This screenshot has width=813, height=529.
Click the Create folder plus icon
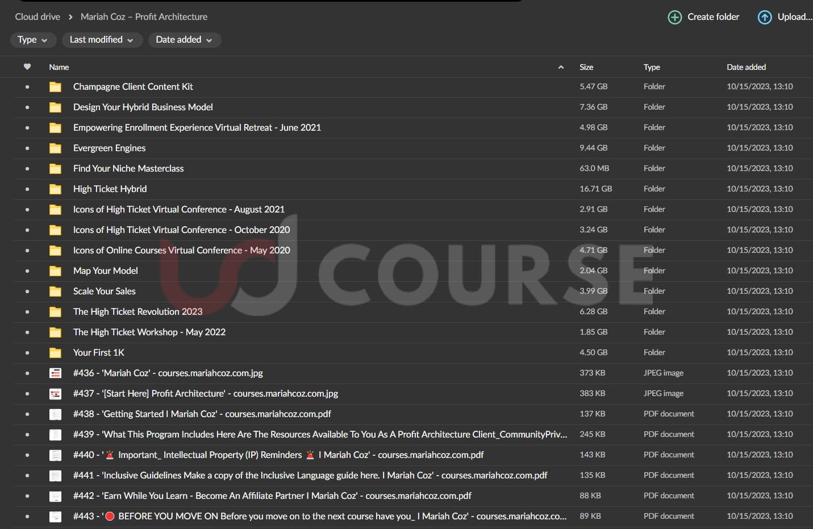(674, 17)
